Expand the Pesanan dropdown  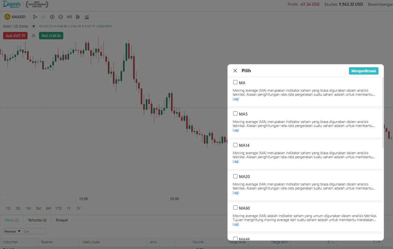(x=12, y=231)
